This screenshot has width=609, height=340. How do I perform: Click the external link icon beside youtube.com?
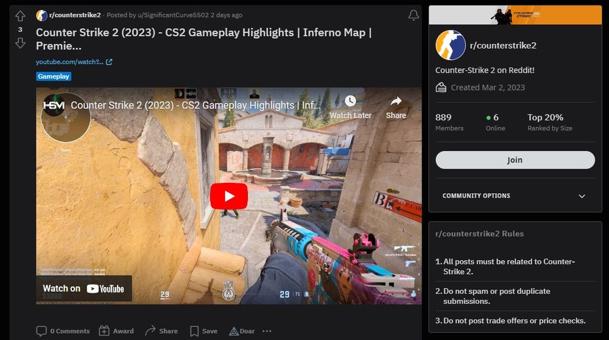(109, 62)
